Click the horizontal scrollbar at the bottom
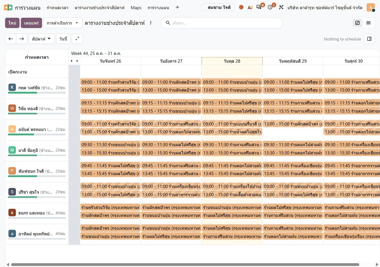380x267 pixels. coord(185,264)
